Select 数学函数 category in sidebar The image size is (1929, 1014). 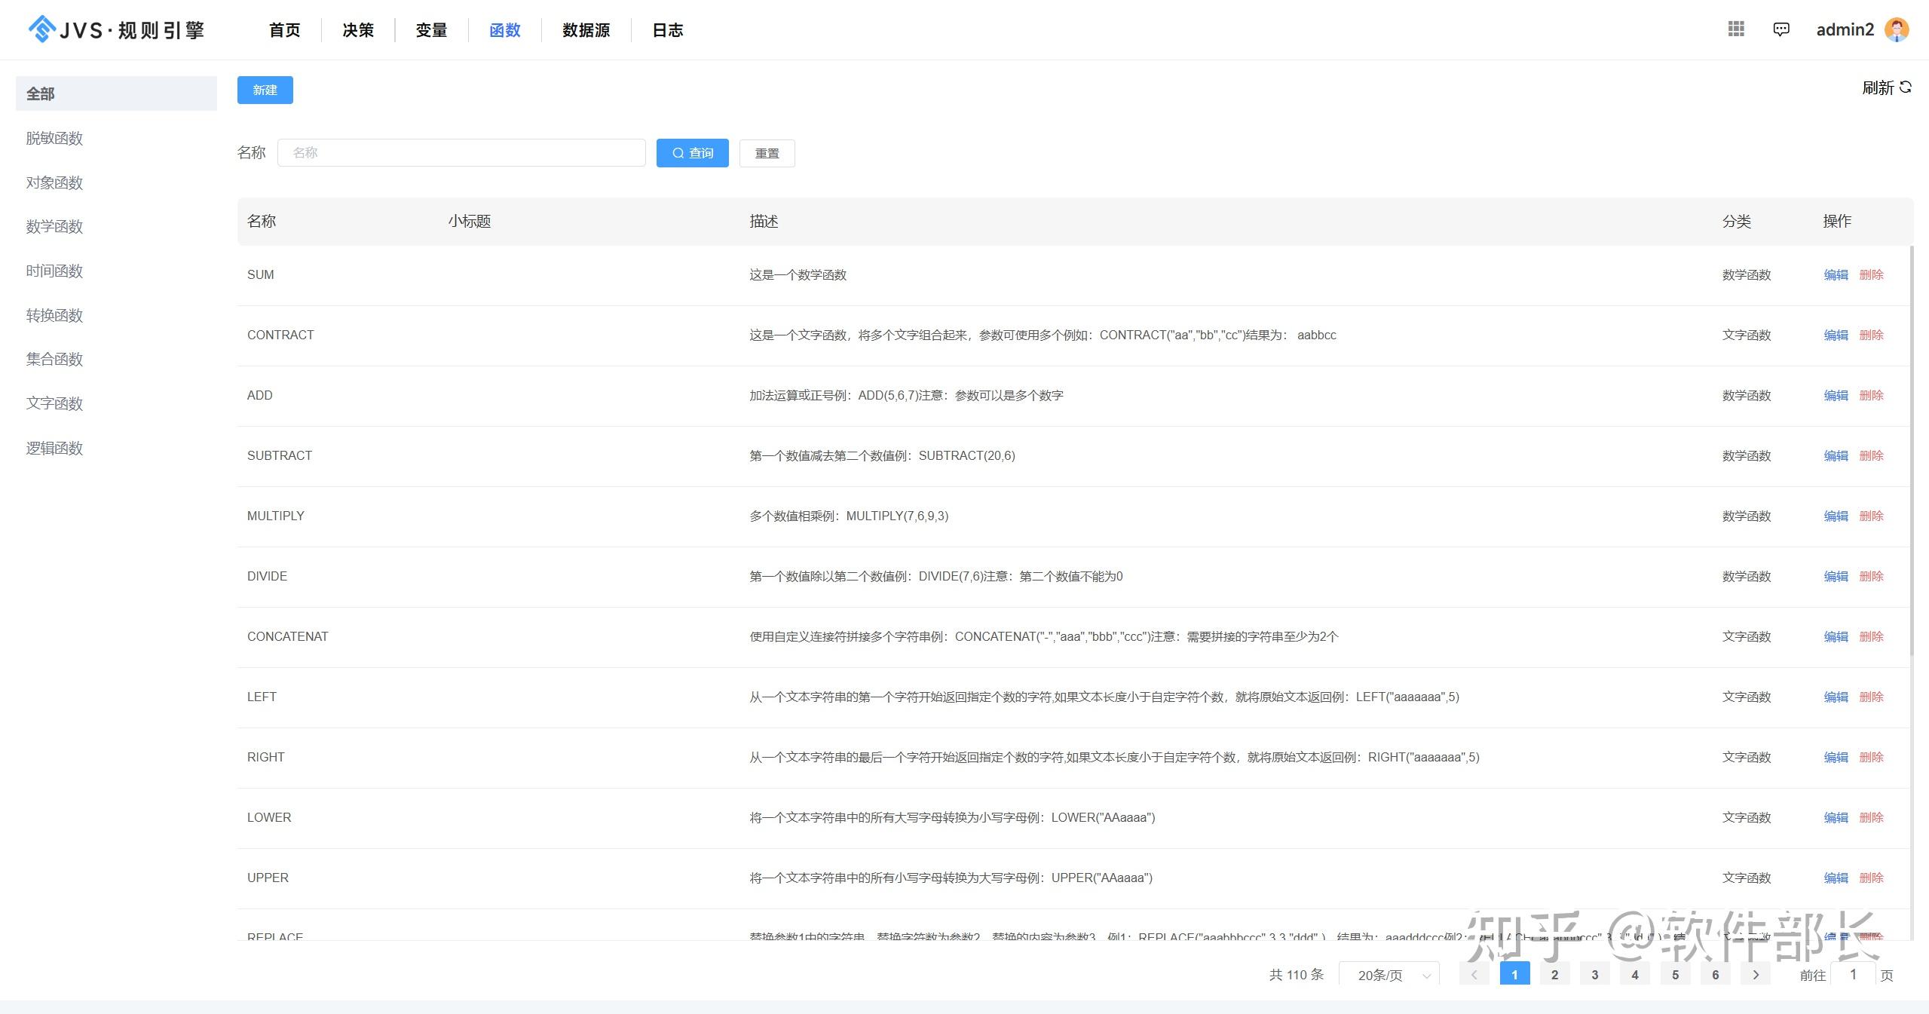tap(54, 227)
